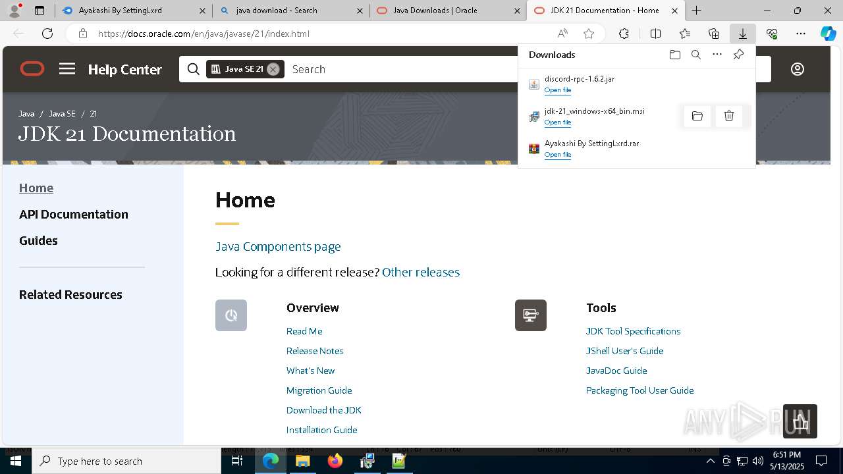Close the Downloads toolbar button panel

coord(742,34)
